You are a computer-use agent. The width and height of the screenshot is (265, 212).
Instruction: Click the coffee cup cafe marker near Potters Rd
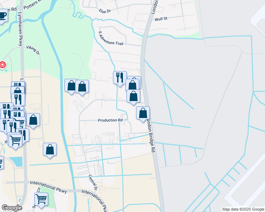[x=2, y=16]
